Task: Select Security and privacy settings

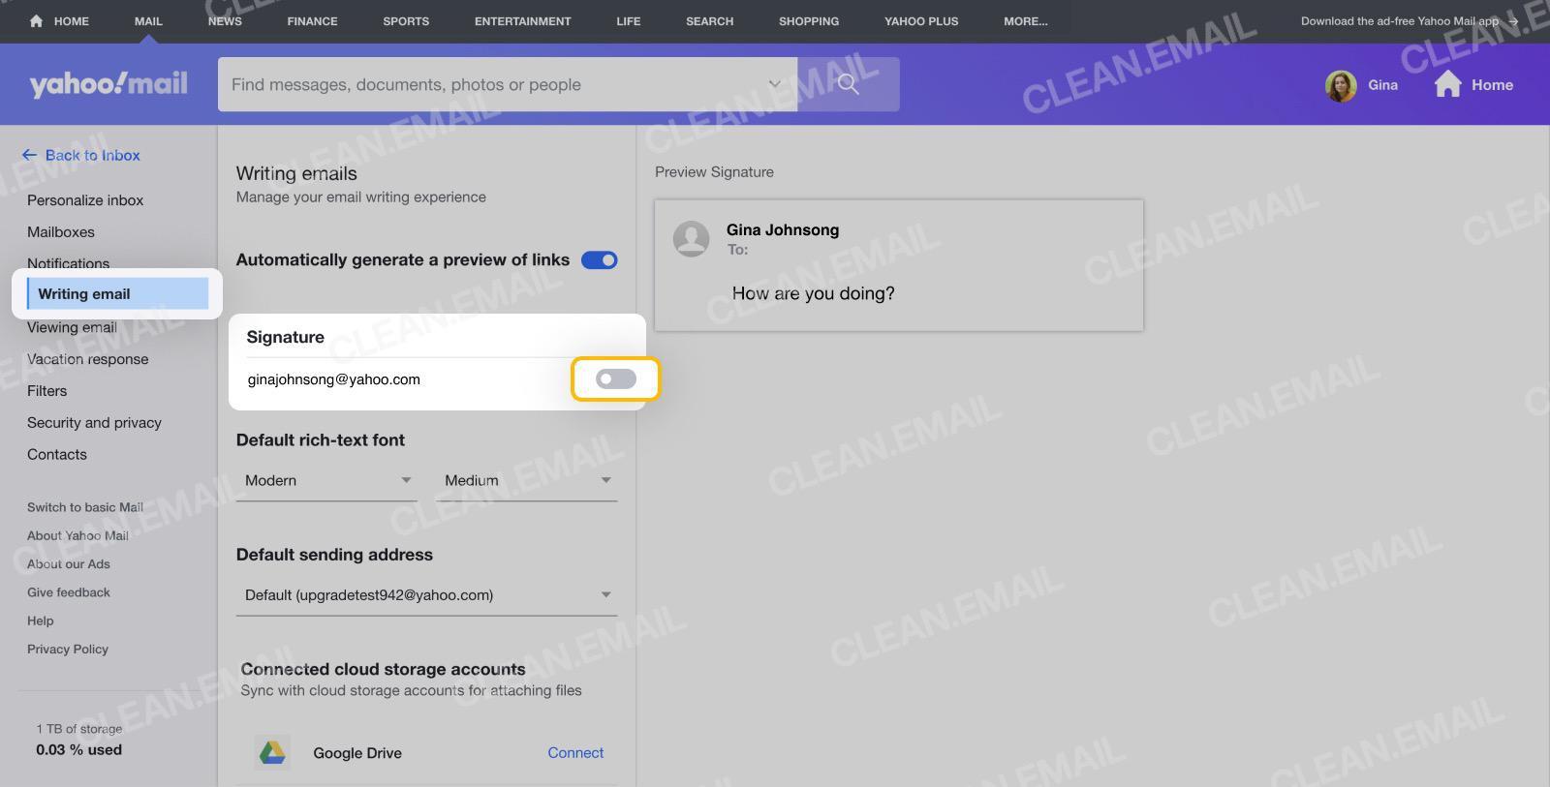Action: click(94, 423)
